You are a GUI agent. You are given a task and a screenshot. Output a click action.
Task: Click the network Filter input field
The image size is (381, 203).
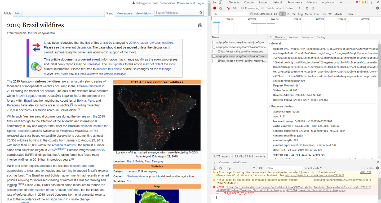[229, 14]
